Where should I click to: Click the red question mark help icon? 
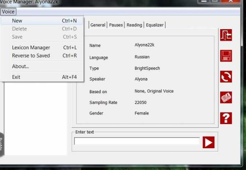tap(226, 118)
